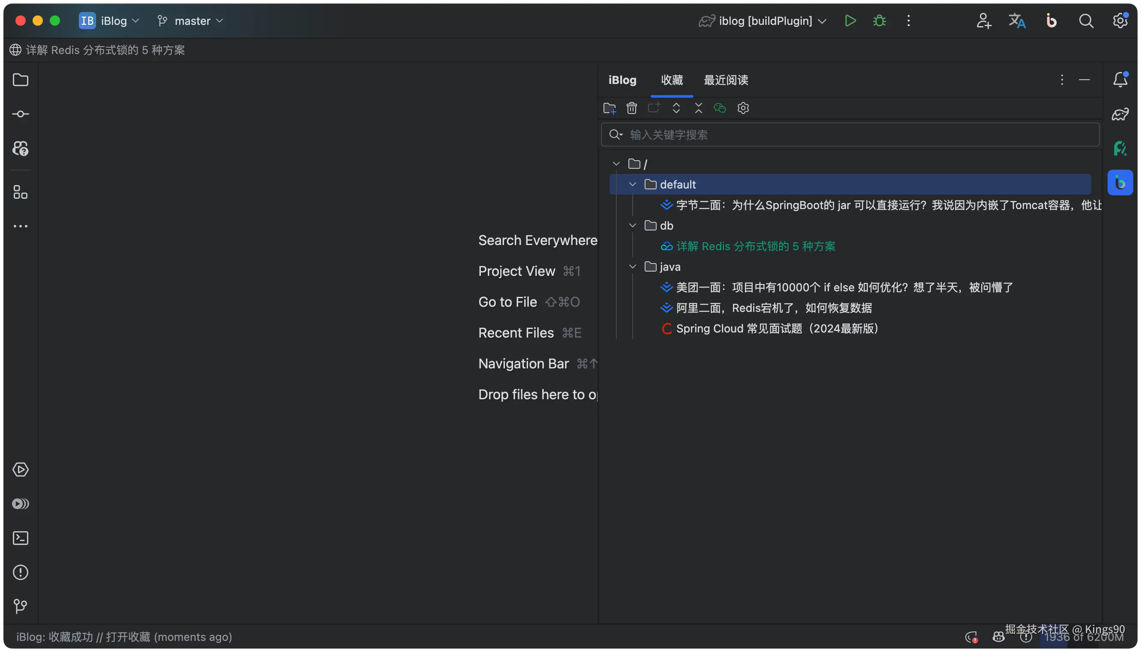The width and height of the screenshot is (1141, 652).
Task: Switch to the 最近阅读 tab
Action: pos(726,80)
